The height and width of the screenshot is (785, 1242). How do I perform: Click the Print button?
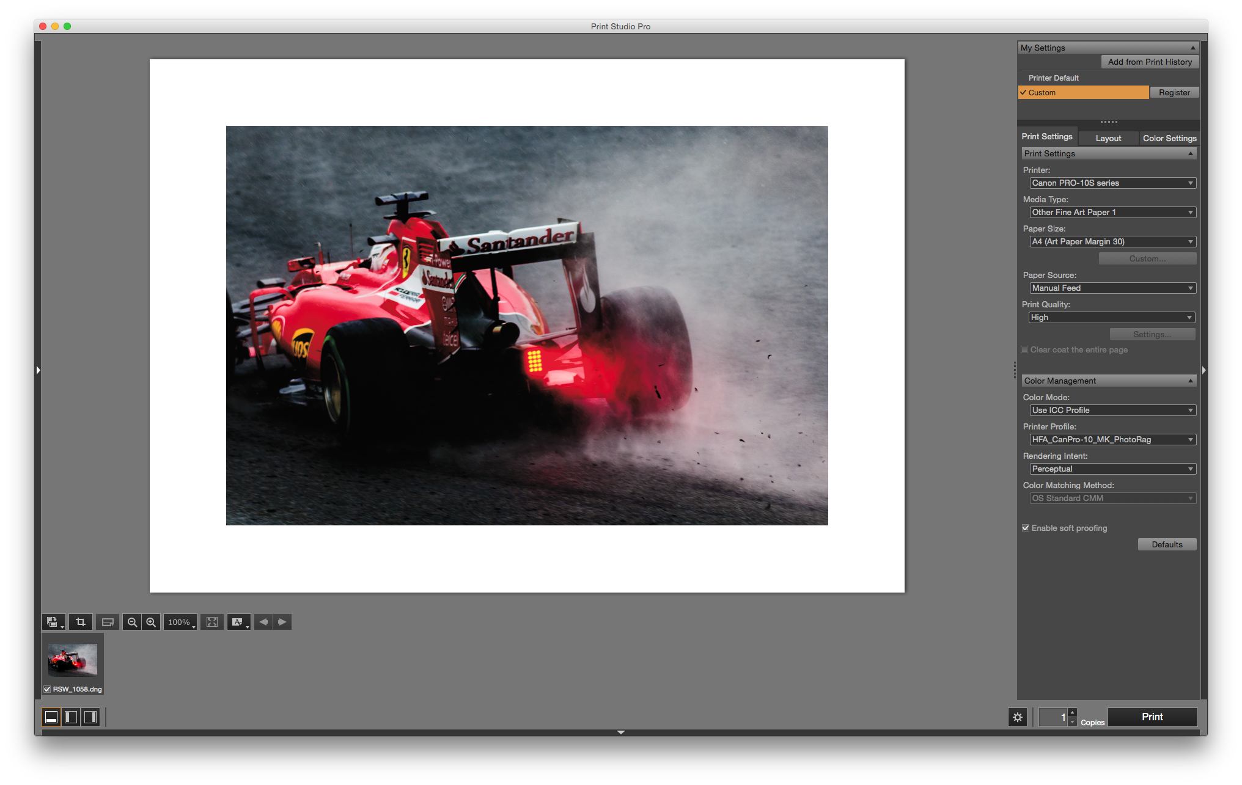(x=1152, y=717)
